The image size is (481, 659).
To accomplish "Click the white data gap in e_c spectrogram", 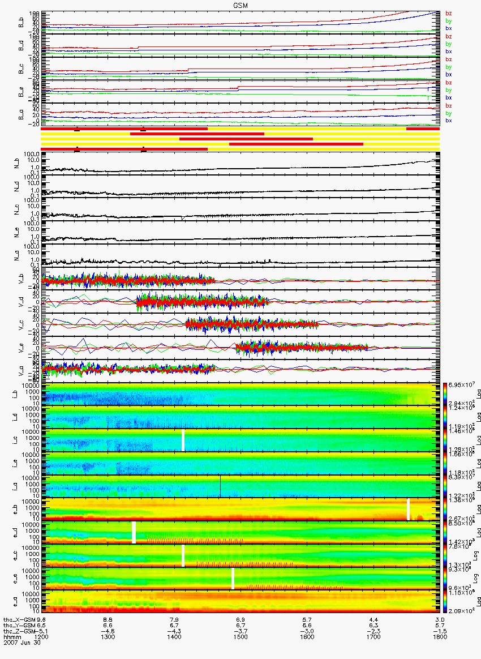I will point(183,555).
